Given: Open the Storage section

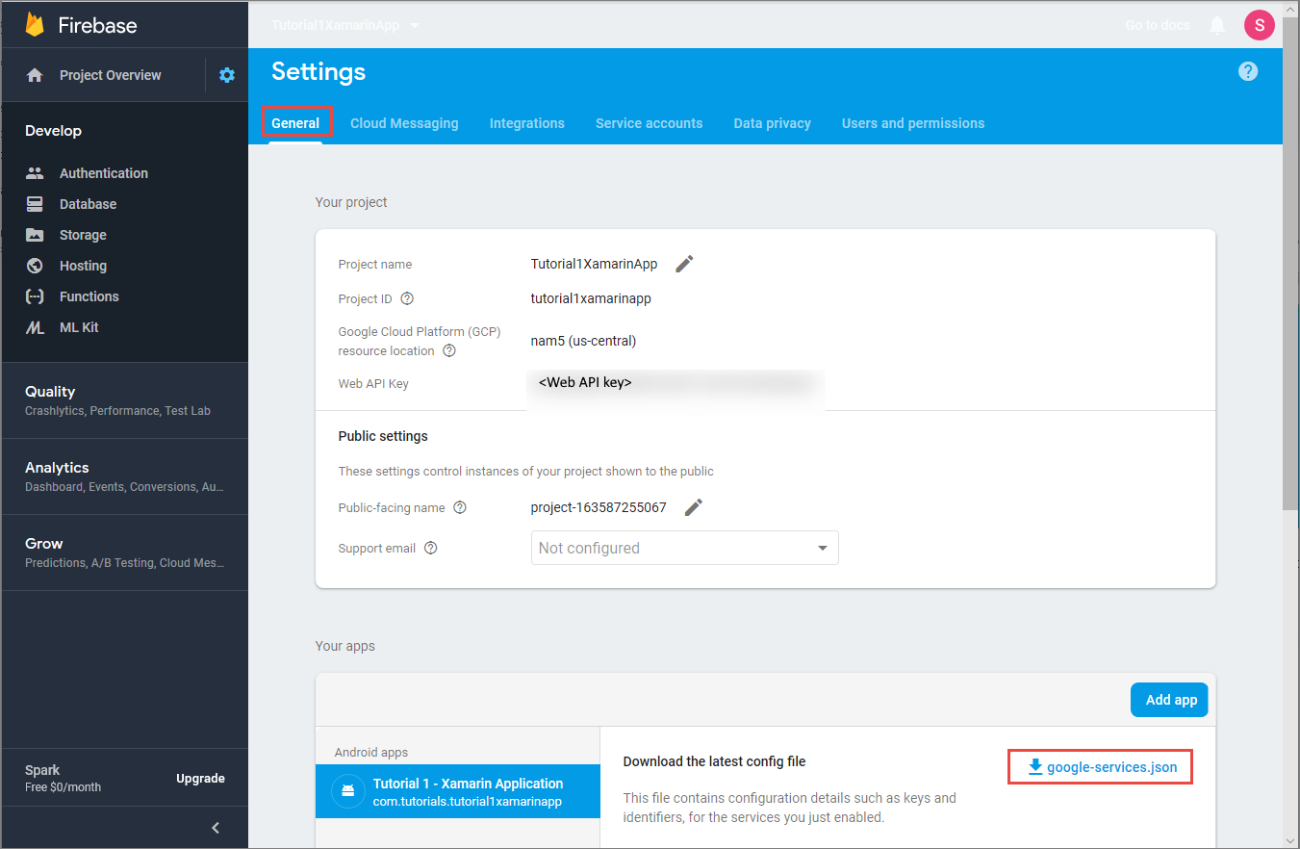Looking at the screenshot, I should (x=81, y=234).
